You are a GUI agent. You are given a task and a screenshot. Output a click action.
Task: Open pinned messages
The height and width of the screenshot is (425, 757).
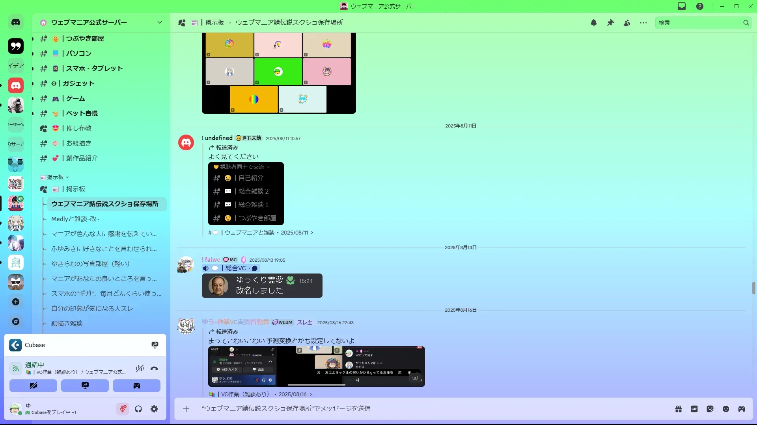[x=610, y=23]
